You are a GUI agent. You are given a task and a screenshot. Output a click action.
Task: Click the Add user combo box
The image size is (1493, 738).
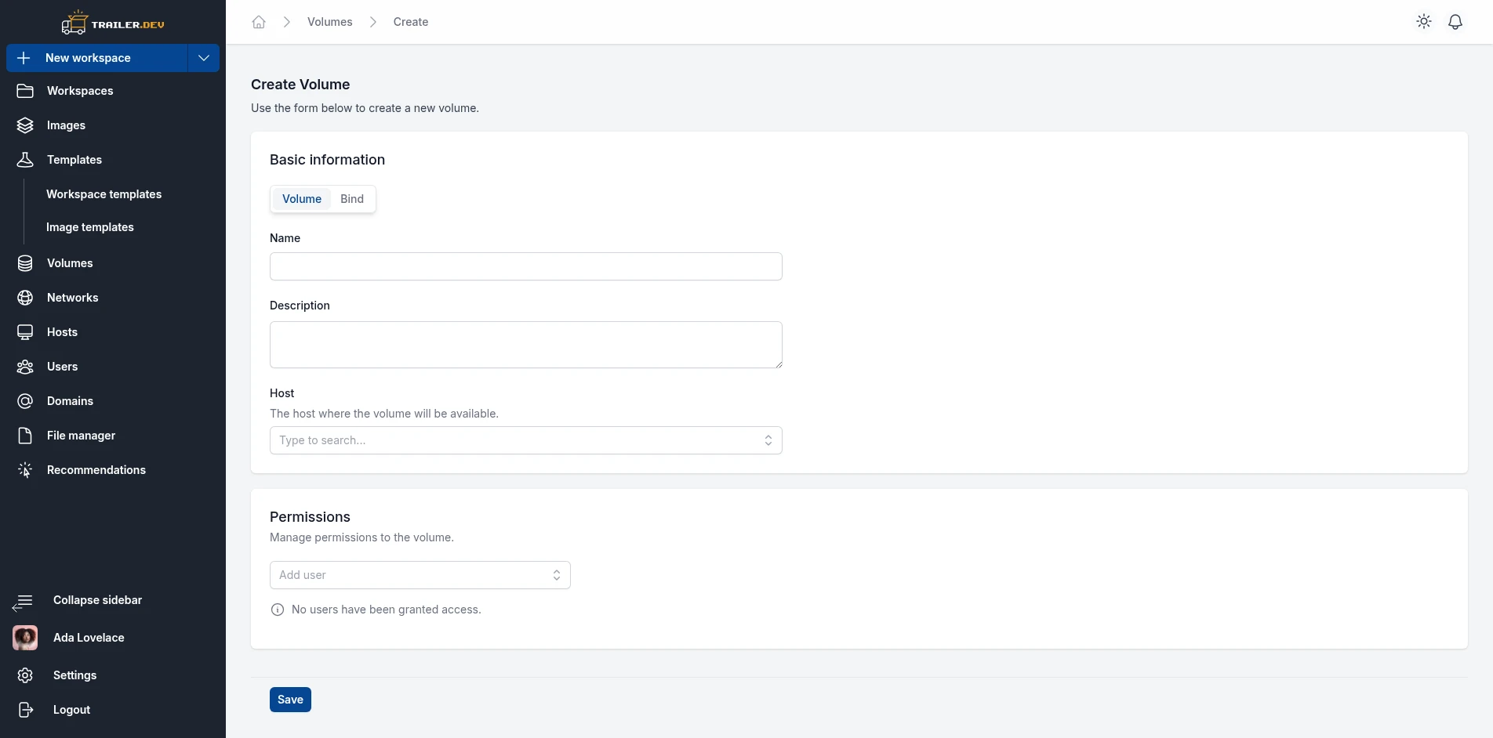[420, 575]
